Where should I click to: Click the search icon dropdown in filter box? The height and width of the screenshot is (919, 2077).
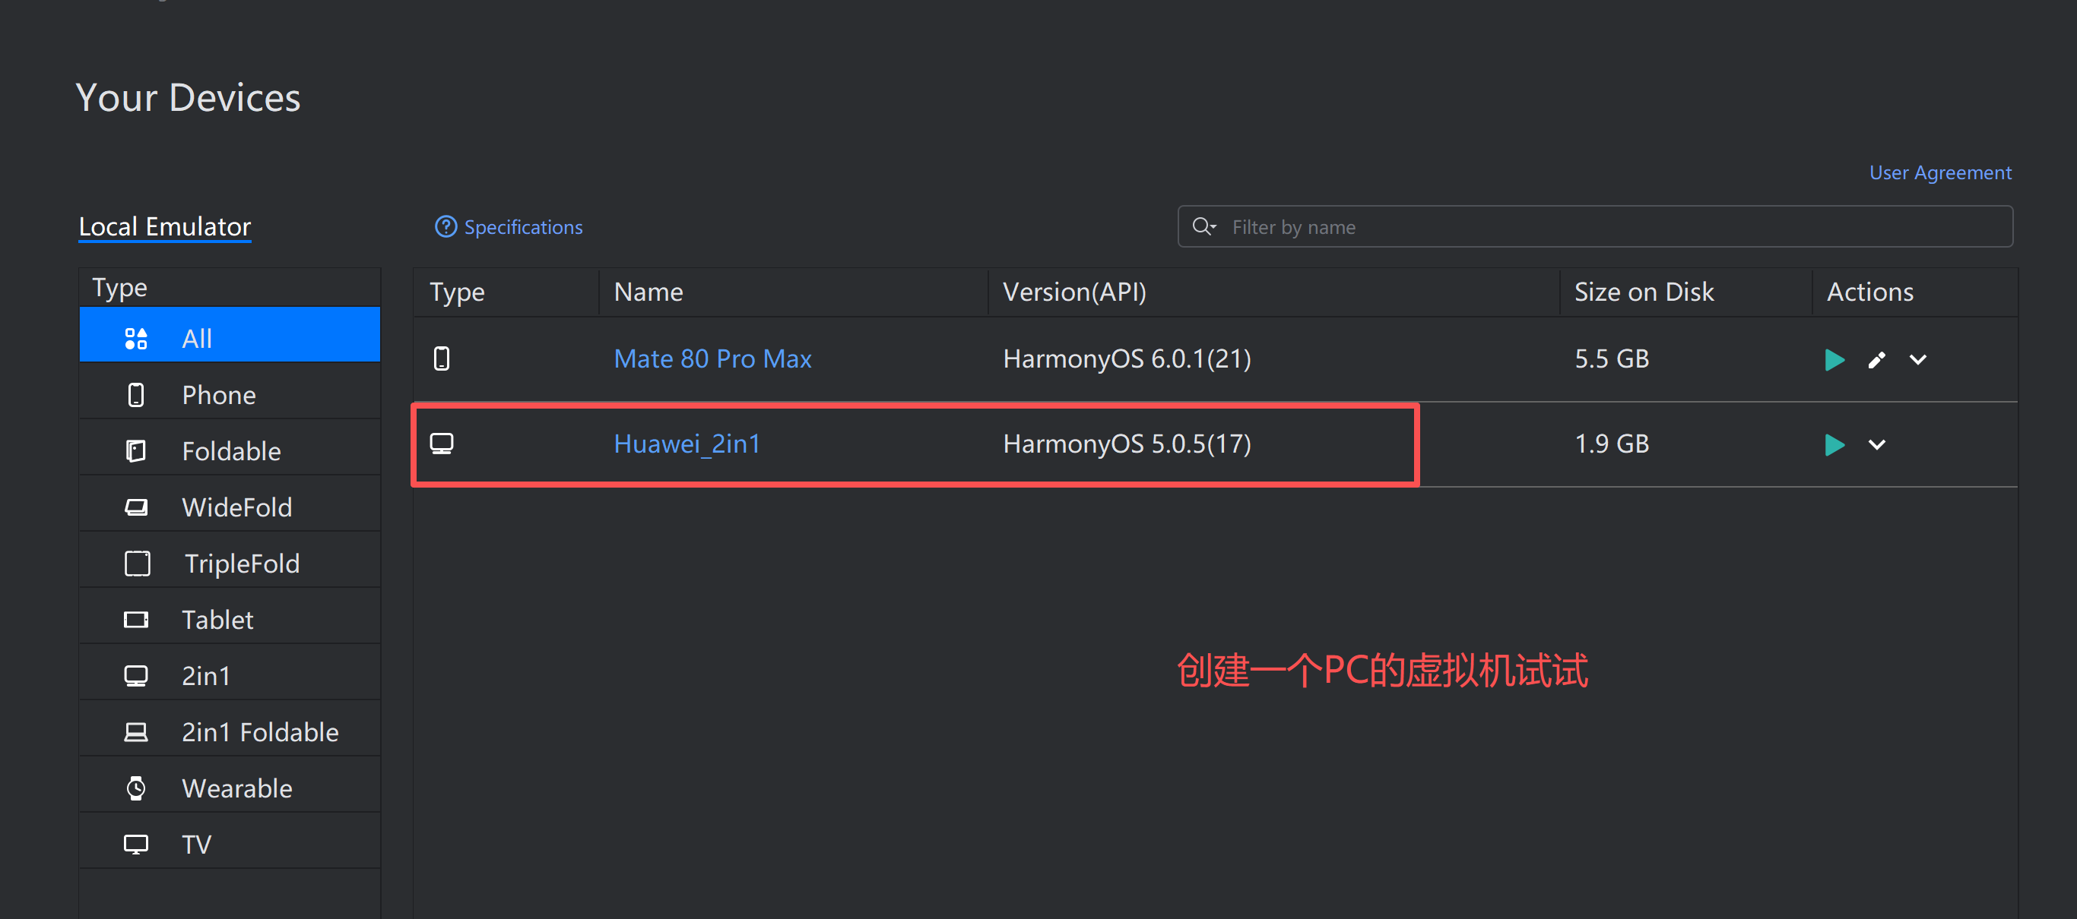pyautogui.click(x=1203, y=226)
